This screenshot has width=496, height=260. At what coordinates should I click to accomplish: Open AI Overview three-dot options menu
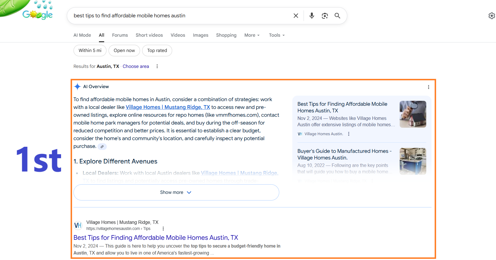point(429,87)
